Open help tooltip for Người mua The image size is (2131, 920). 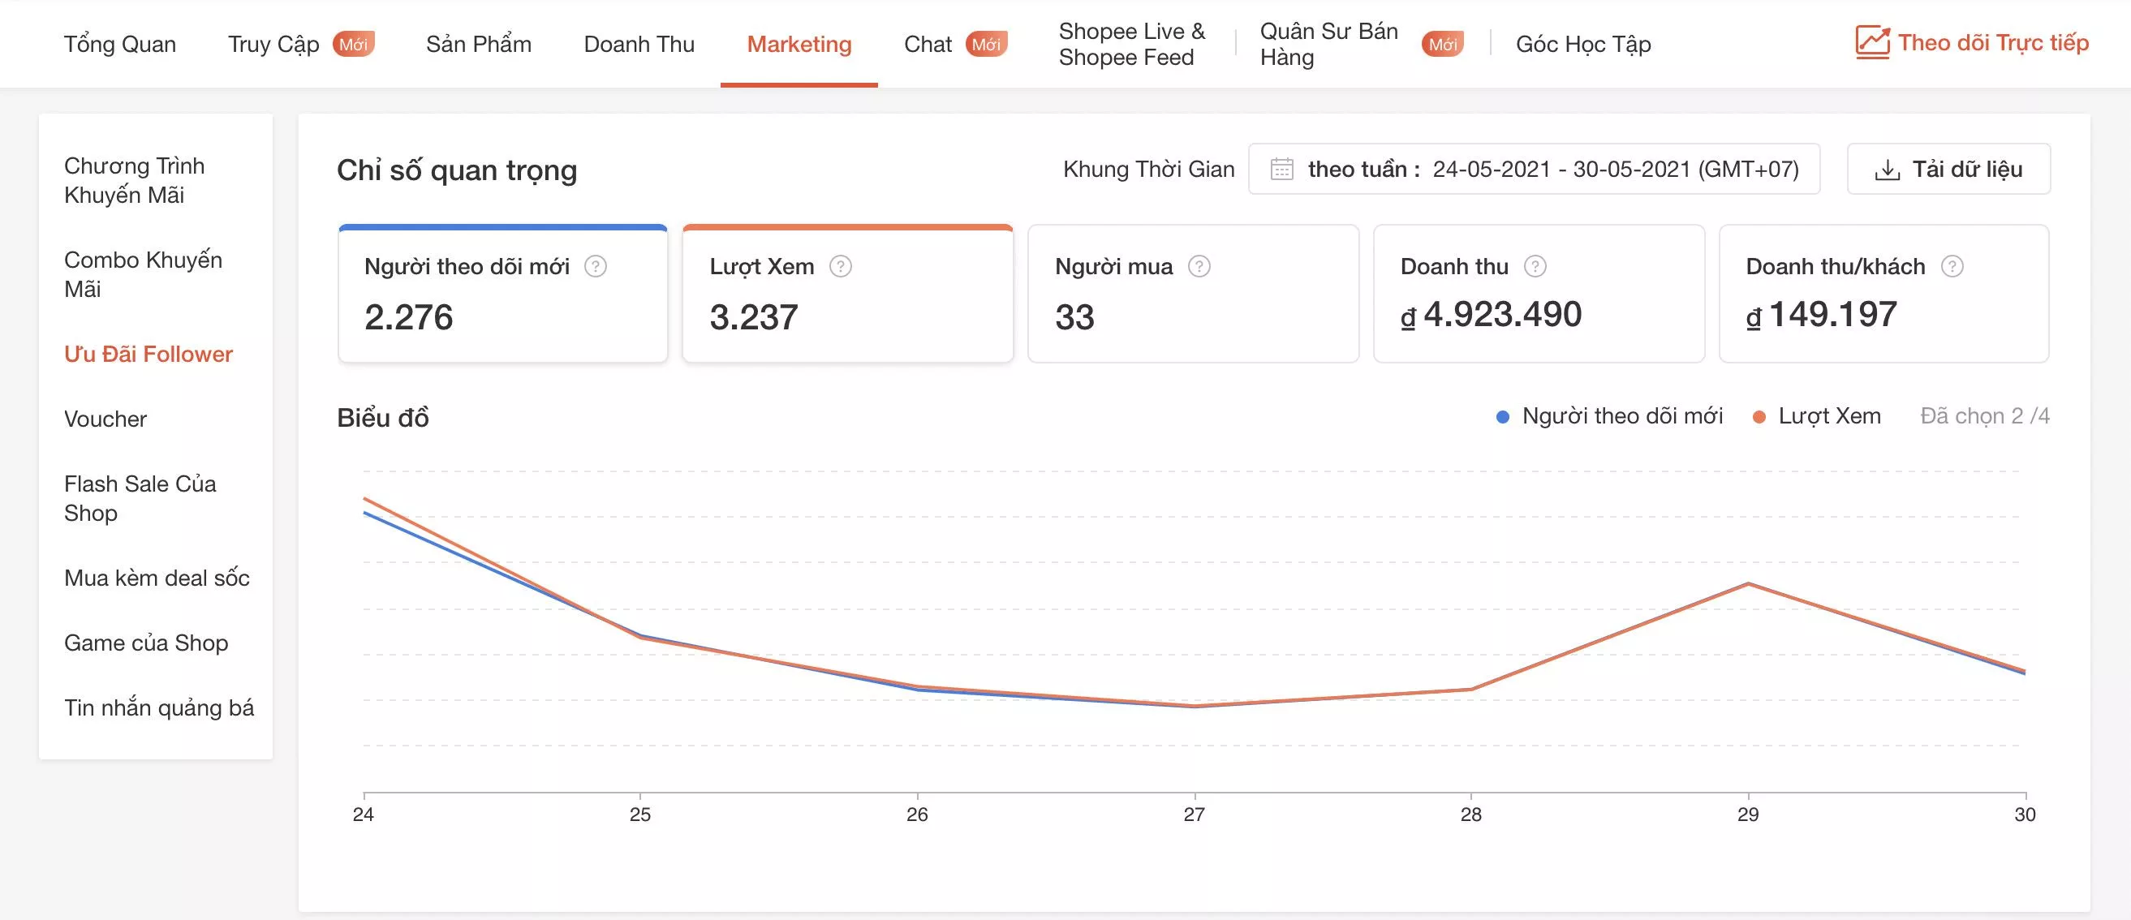pos(1197,265)
